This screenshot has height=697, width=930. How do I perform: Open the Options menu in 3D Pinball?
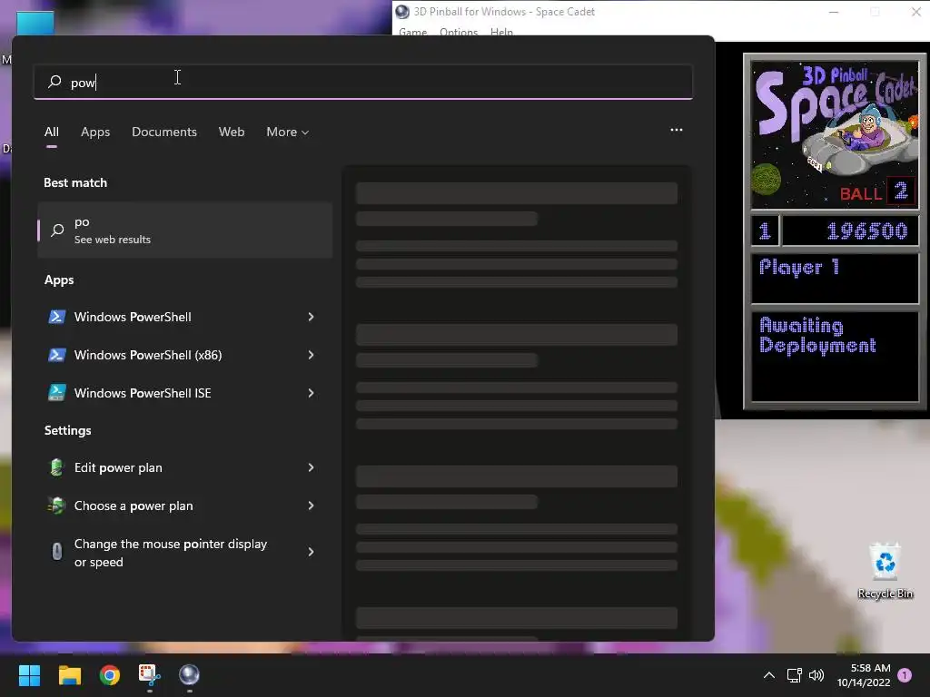click(x=459, y=32)
